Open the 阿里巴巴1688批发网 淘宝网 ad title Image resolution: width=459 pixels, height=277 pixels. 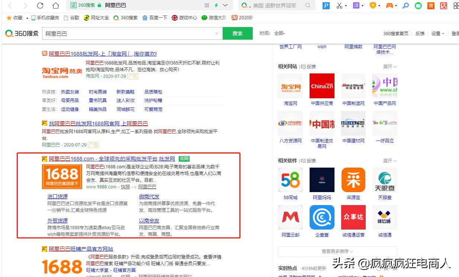[x=103, y=54]
